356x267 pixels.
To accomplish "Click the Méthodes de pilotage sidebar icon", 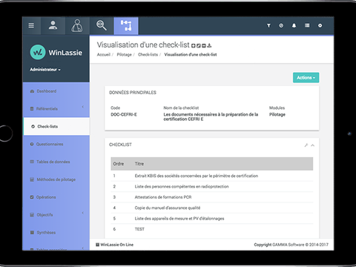I will pos(32,179).
